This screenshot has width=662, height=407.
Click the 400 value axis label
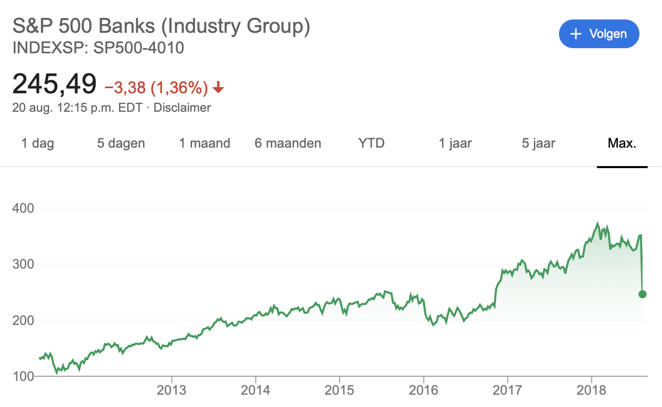[x=23, y=209]
